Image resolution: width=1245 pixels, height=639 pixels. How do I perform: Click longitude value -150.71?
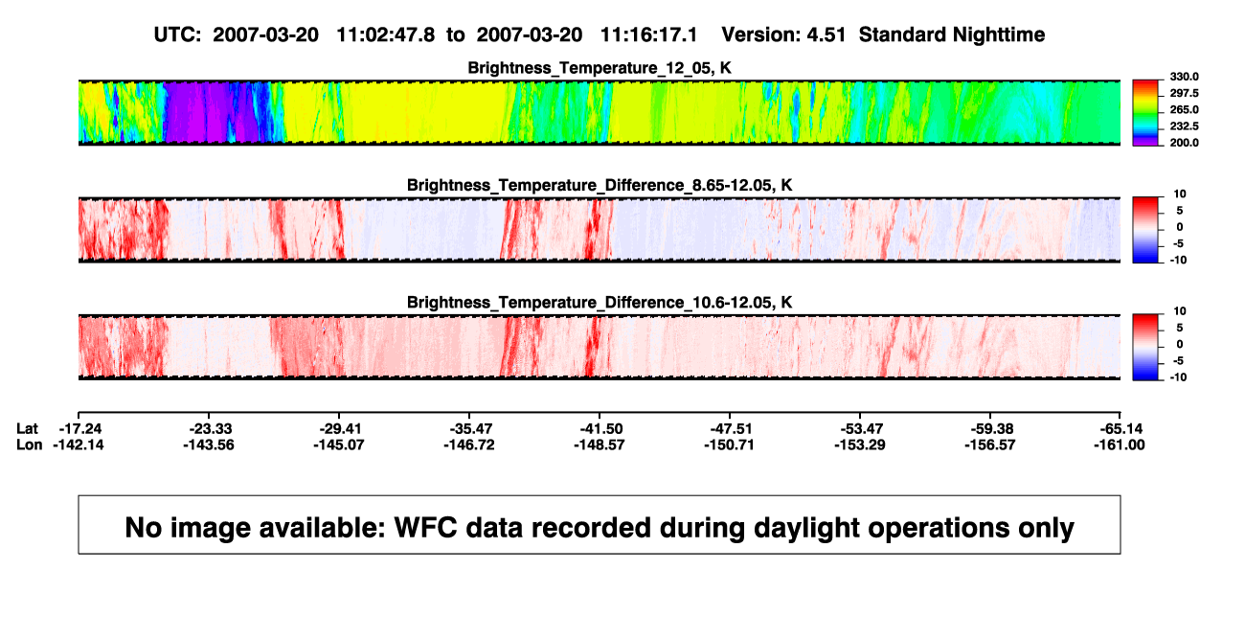pyautogui.click(x=730, y=445)
